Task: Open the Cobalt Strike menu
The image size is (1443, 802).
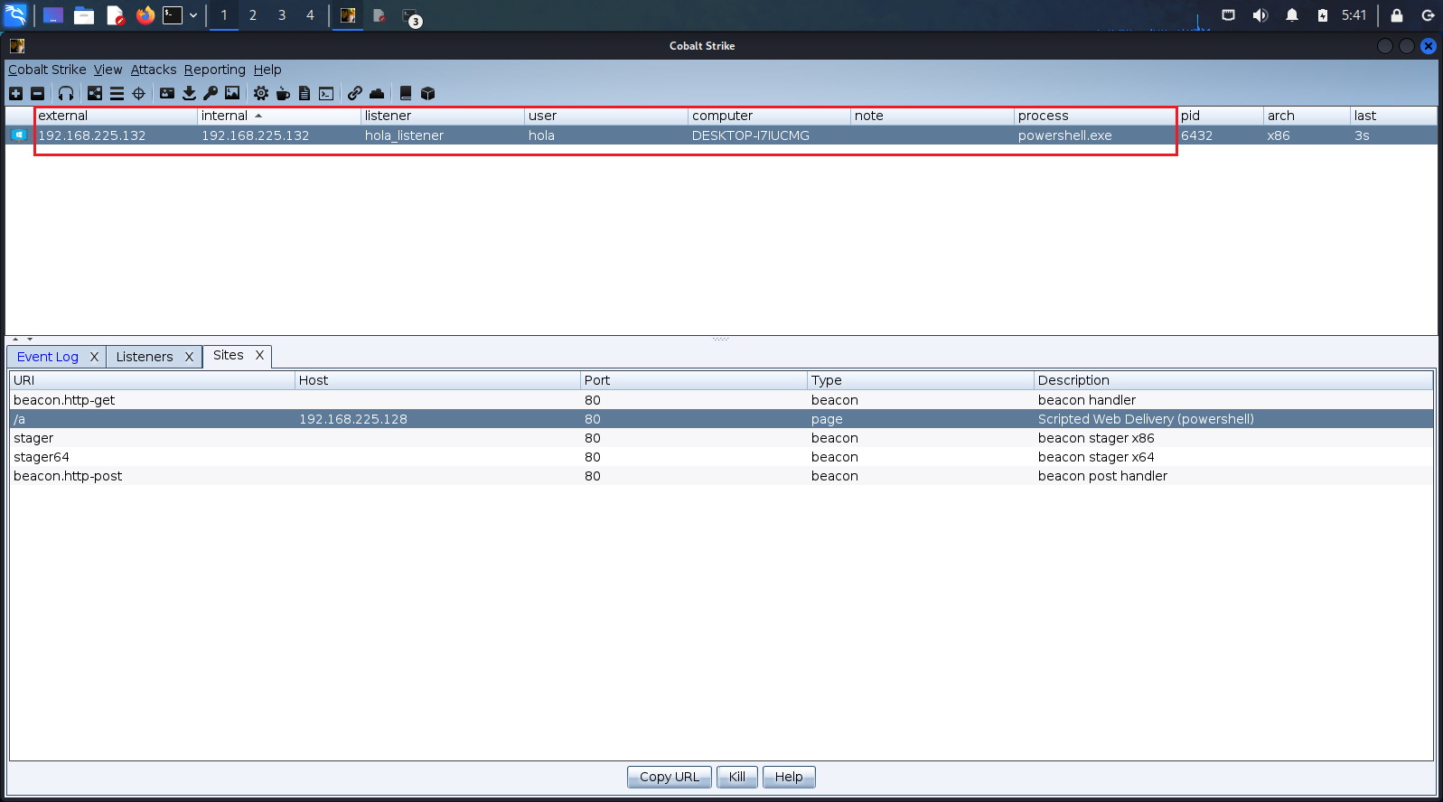Action: pyautogui.click(x=47, y=70)
